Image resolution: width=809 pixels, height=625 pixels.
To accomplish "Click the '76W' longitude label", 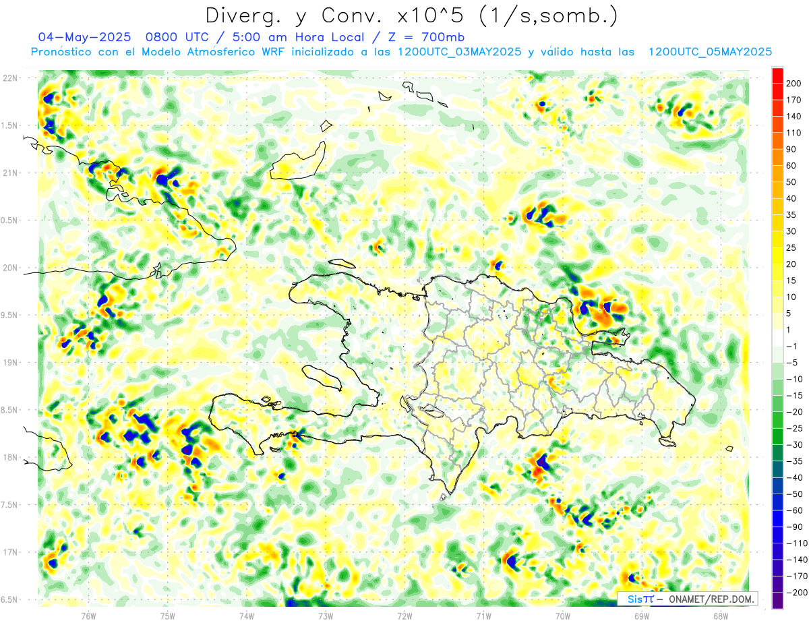I will [x=88, y=616].
